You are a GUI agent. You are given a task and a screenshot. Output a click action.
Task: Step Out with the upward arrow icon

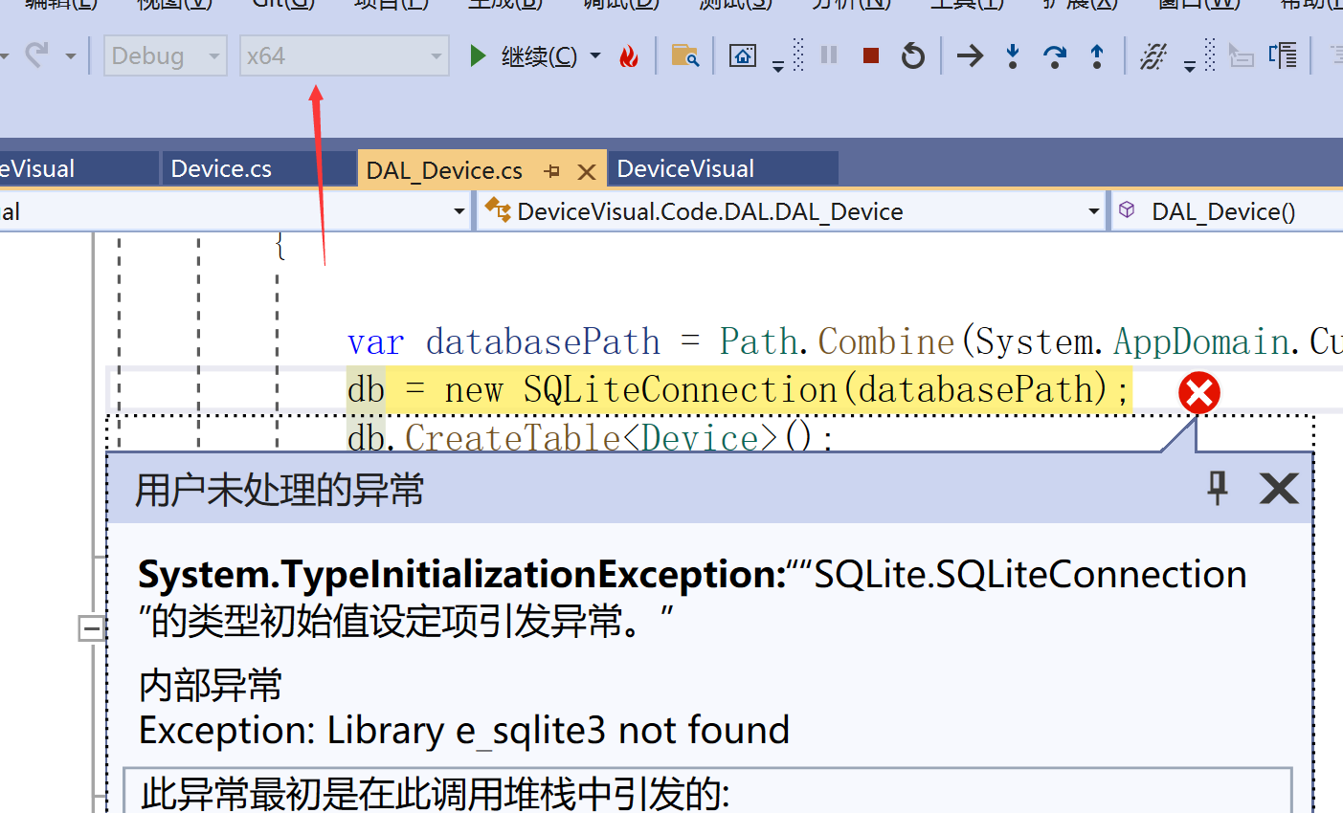tap(1096, 56)
